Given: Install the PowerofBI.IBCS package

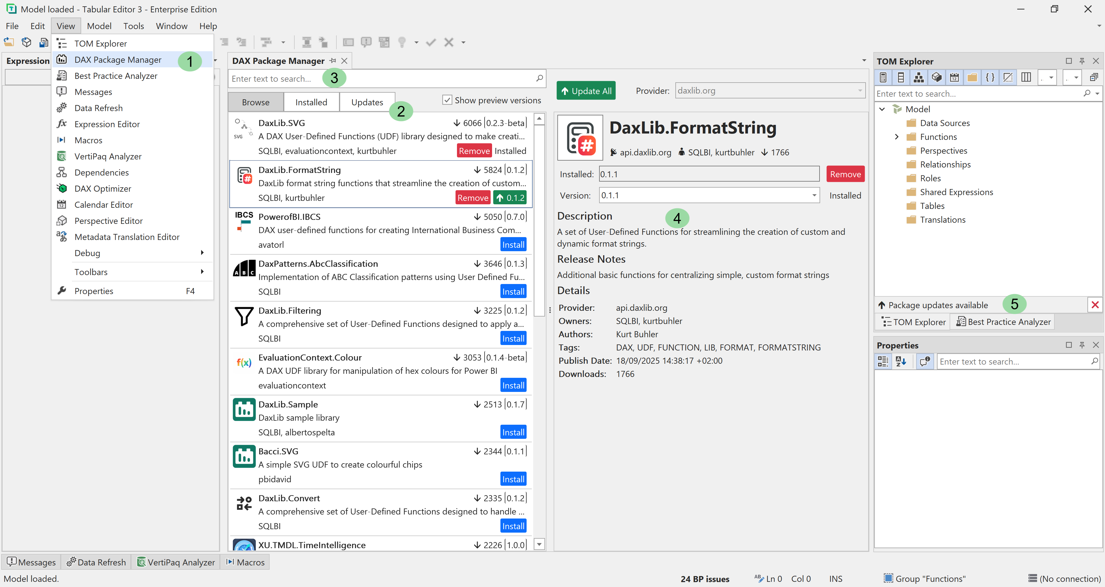Looking at the screenshot, I should coord(513,244).
